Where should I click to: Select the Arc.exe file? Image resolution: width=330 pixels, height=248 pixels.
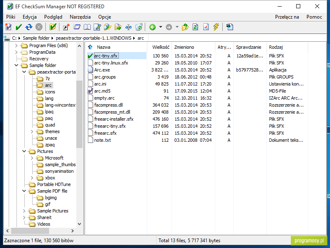[102, 70]
